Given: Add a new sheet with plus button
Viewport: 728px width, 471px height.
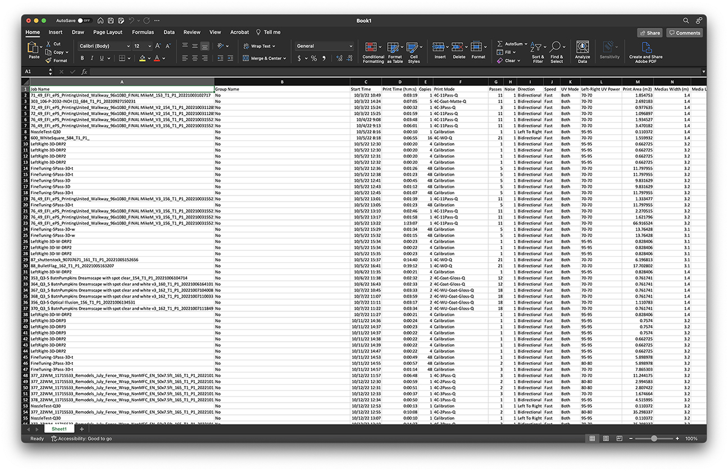Looking at the screenshot, I should 81,429.
